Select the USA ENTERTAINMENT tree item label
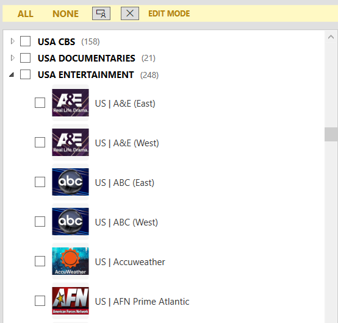 tap(86, 75)
